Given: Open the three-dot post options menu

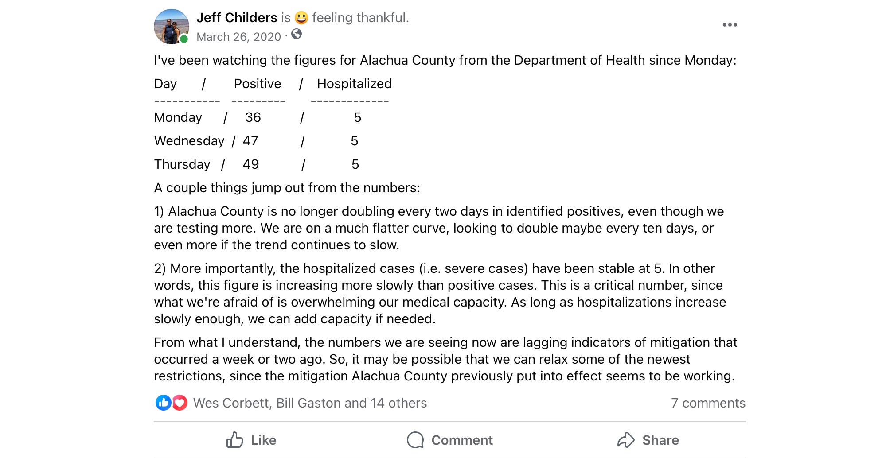Looking at the screenshot, I should 730,25.
